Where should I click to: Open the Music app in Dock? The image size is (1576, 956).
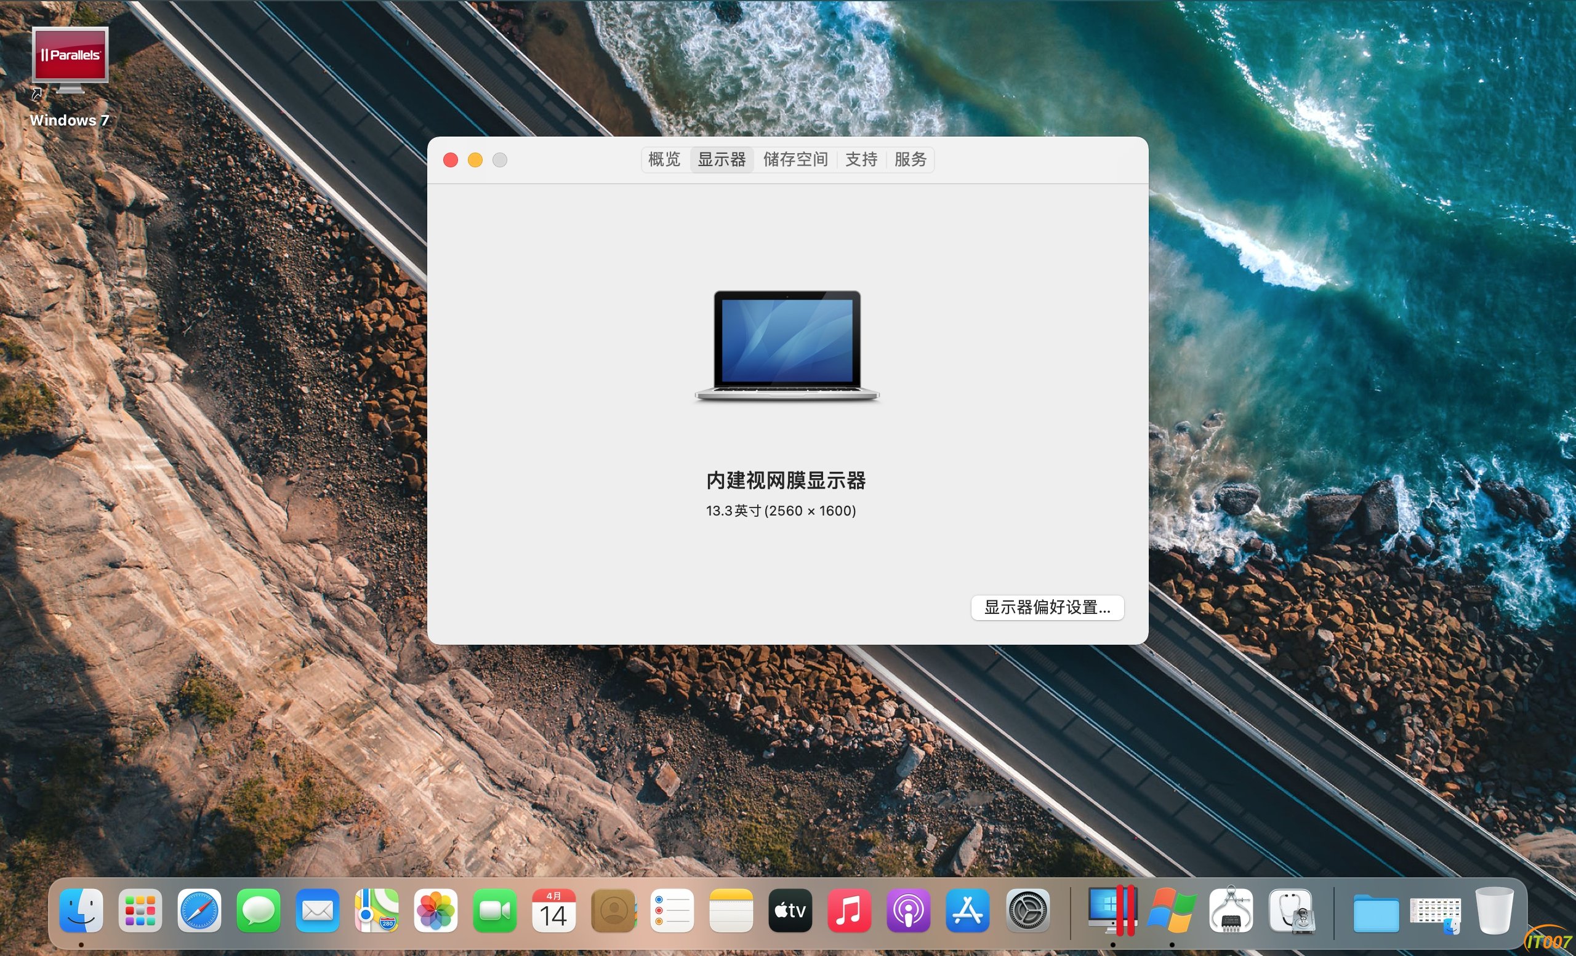[x=849, y=910]
